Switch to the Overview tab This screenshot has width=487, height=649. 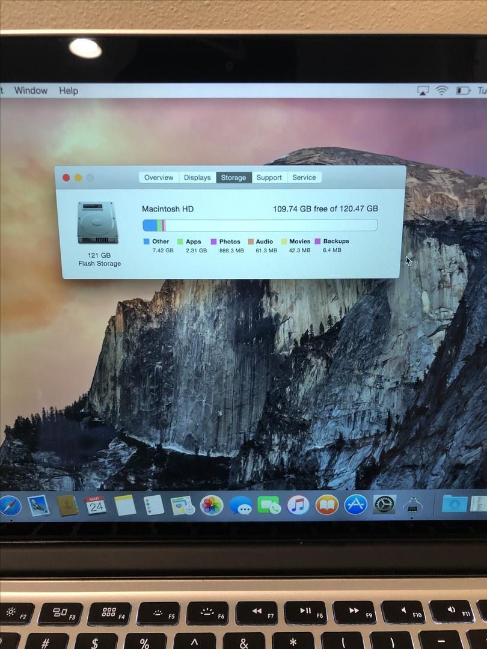coord(159,177)
